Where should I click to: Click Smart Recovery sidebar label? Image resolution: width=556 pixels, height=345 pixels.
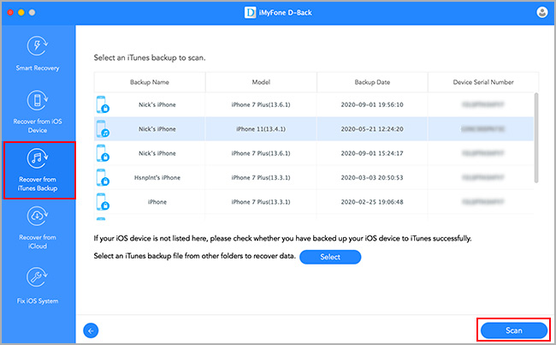click(38, 68)
